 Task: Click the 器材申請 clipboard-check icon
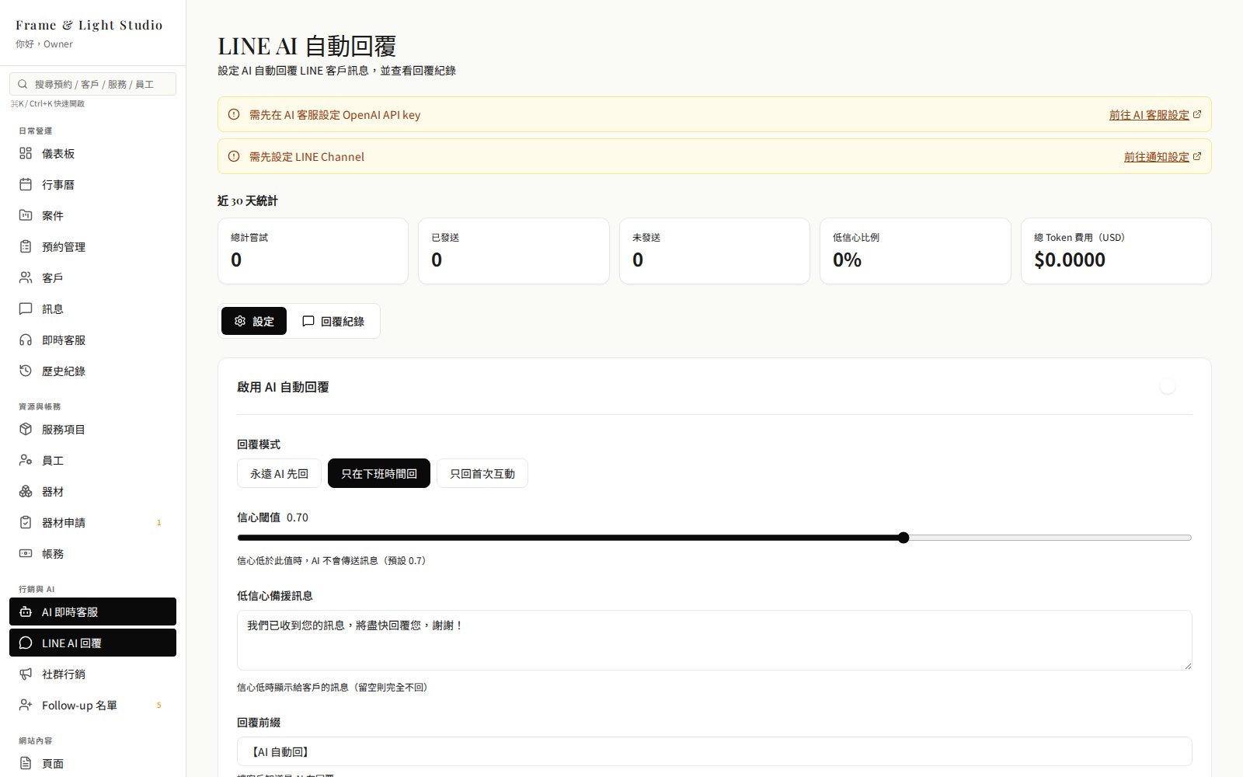[x=26, y=522]
